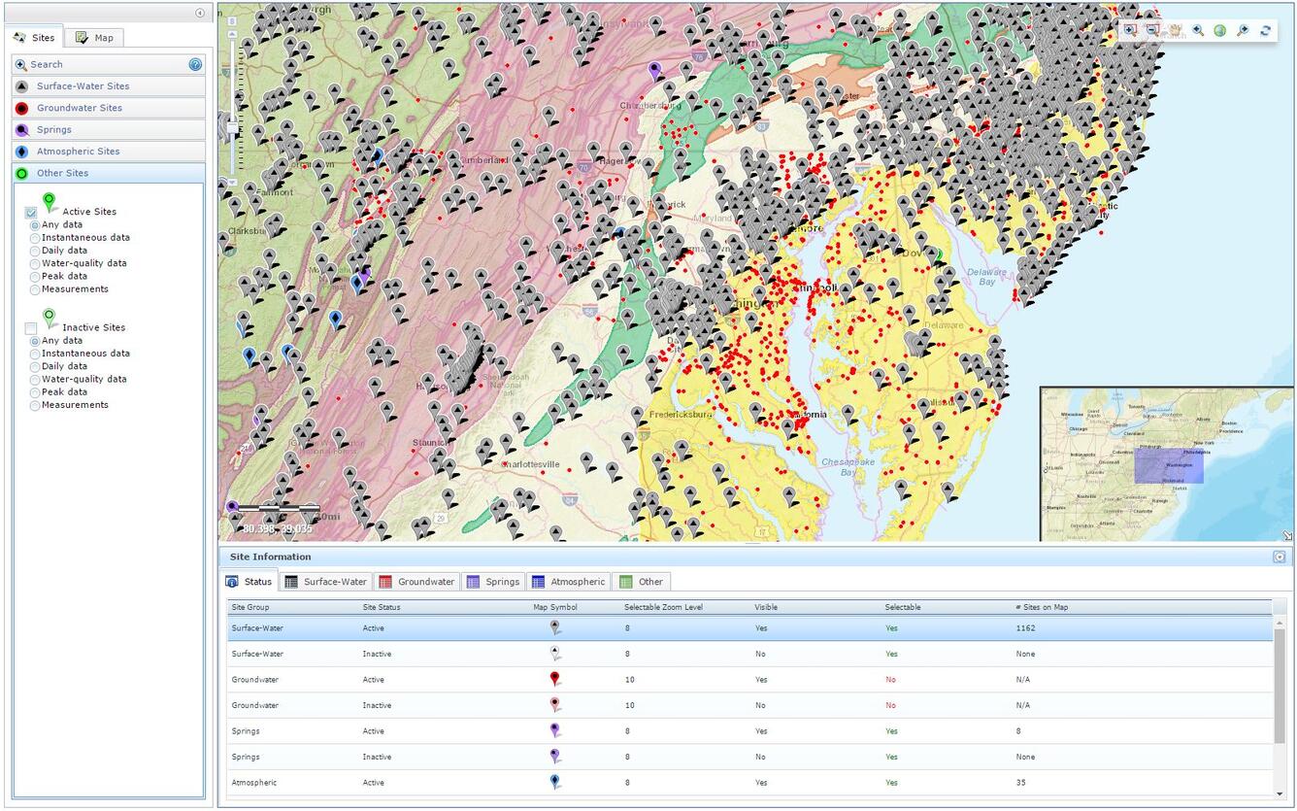Viewport: 1297px width, 811px height.
Task: Go back to previous map extent
Action: (1197, 30)
